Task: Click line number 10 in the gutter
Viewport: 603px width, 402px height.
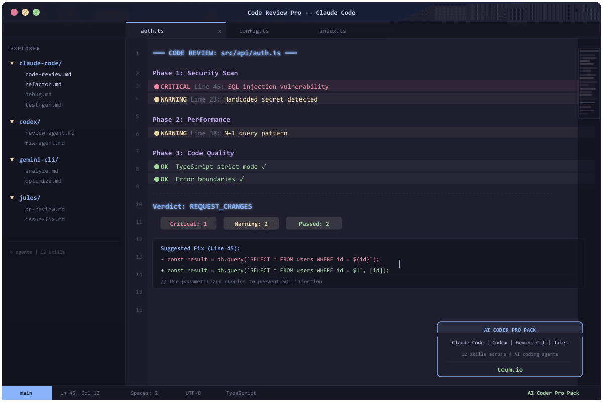Action: [x=139, y=204]
